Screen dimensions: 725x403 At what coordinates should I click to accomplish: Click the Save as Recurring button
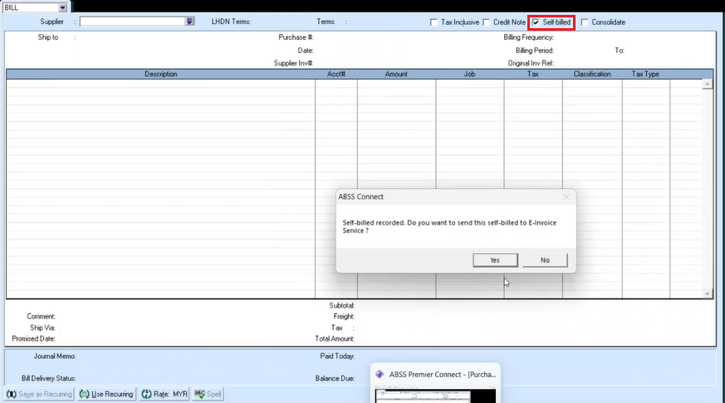coord(40,394)
